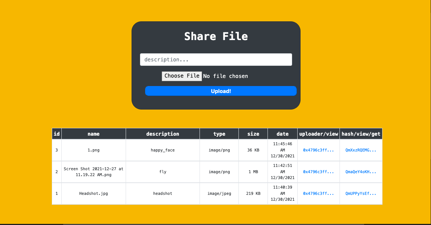The image size is (431, 225).
Task: Select the 1.png file name cell
Action: [93, 150]
